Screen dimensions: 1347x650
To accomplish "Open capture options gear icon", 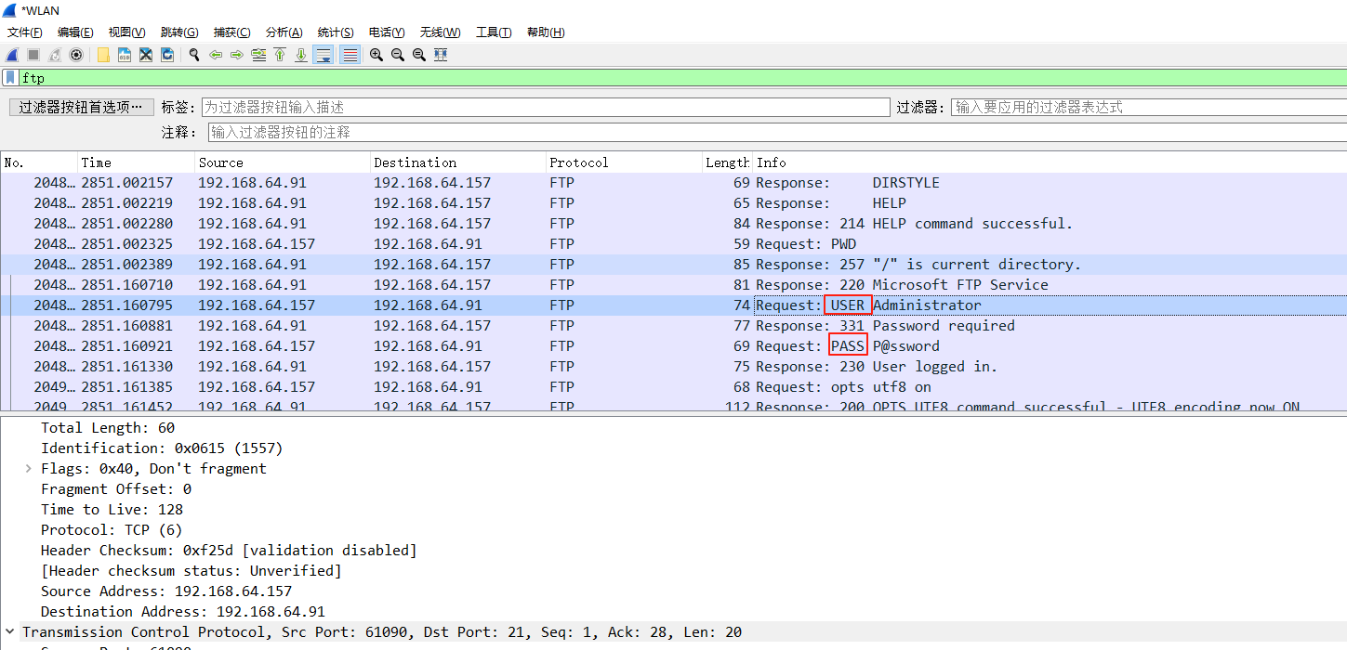I will [76, 55].
